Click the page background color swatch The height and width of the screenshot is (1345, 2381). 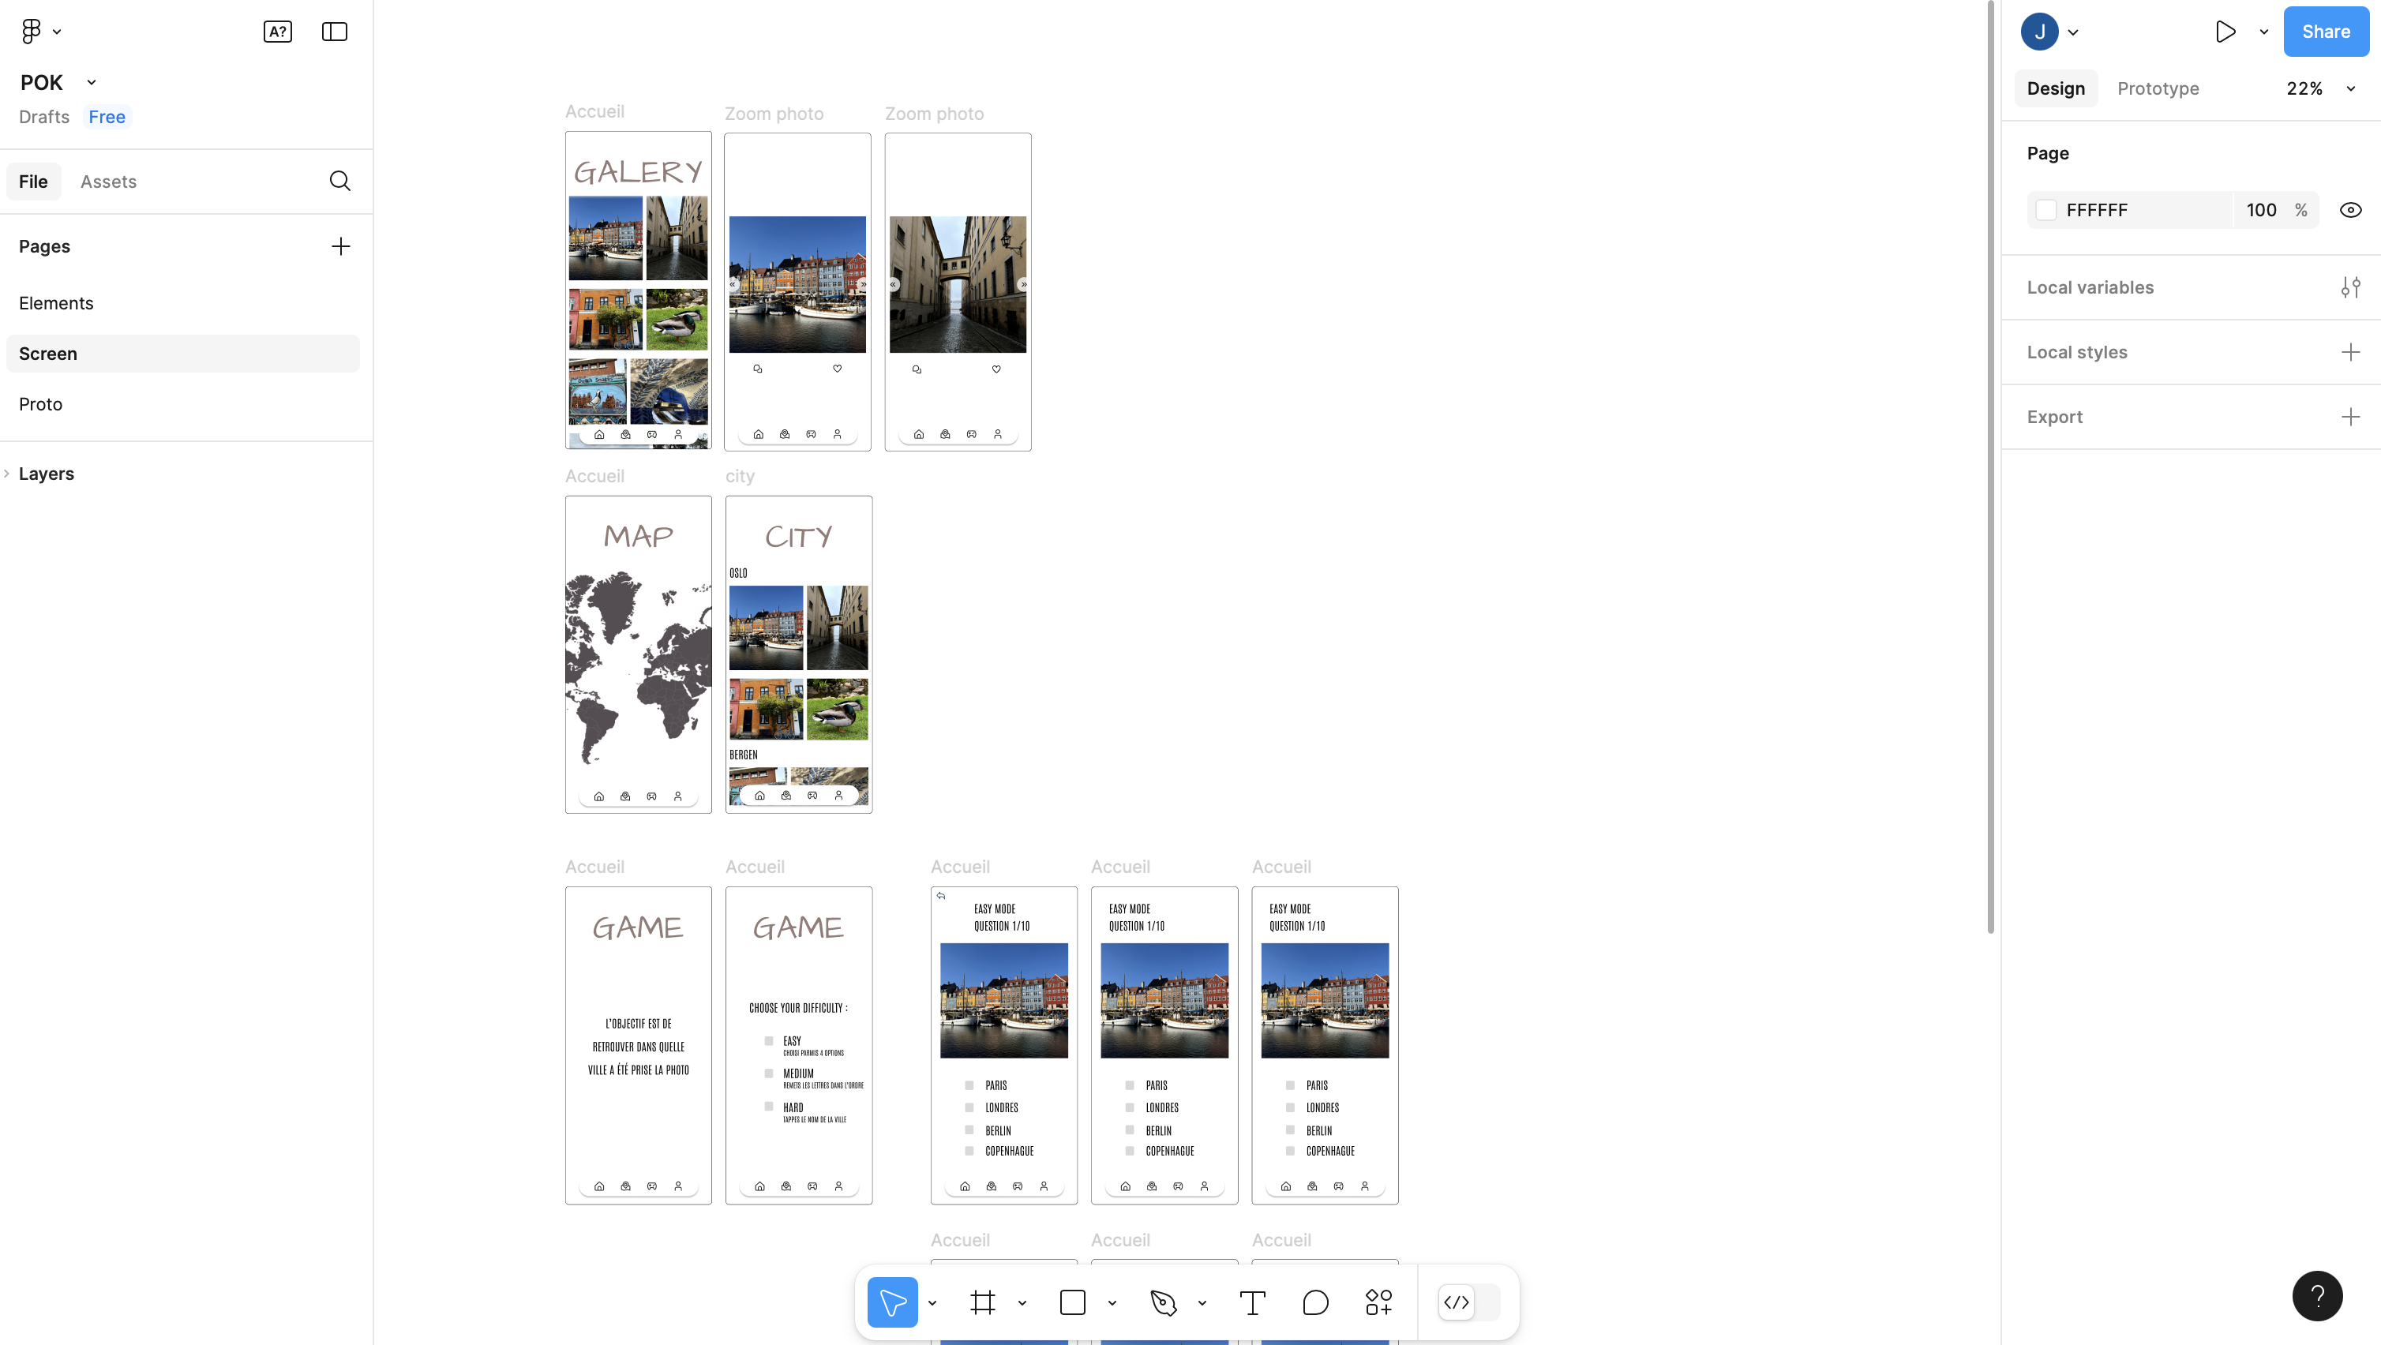tap(2046, 210)
